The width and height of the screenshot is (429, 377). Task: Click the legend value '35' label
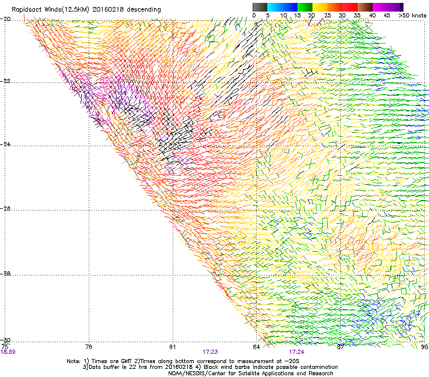pyautogui.click(x=357, y=16)
